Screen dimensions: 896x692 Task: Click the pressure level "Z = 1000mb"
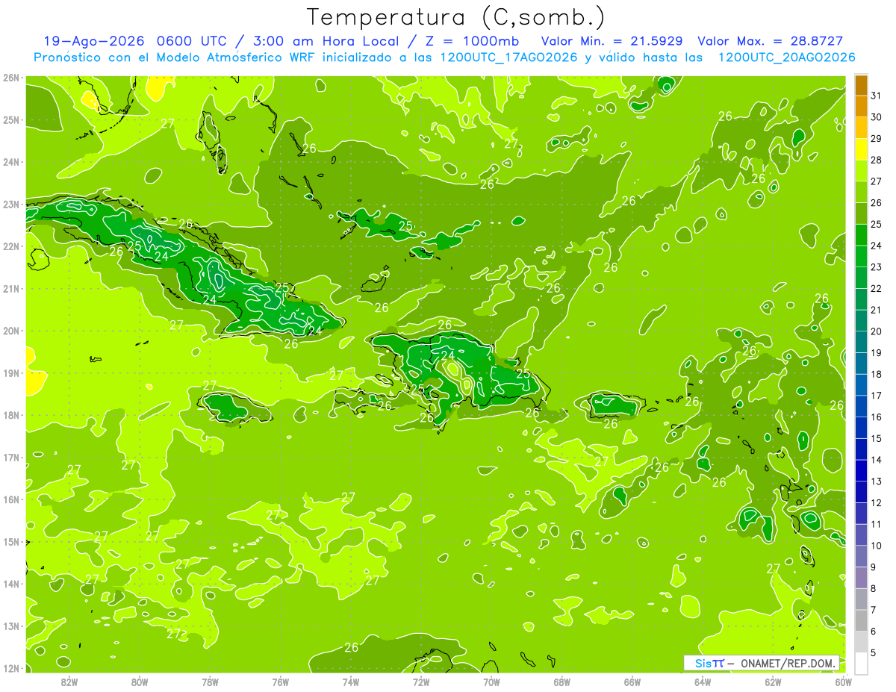472,41
